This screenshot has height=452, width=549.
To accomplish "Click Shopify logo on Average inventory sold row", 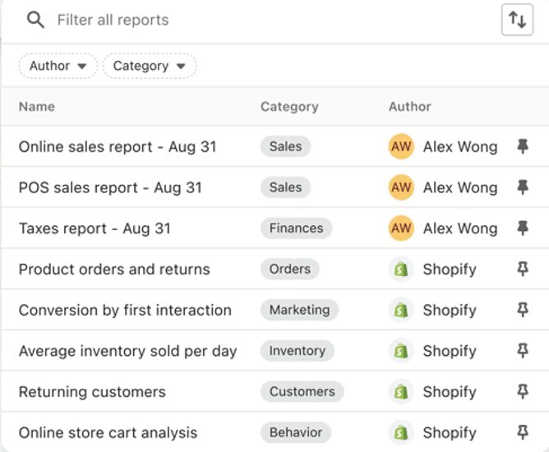I will click(401, 351).
